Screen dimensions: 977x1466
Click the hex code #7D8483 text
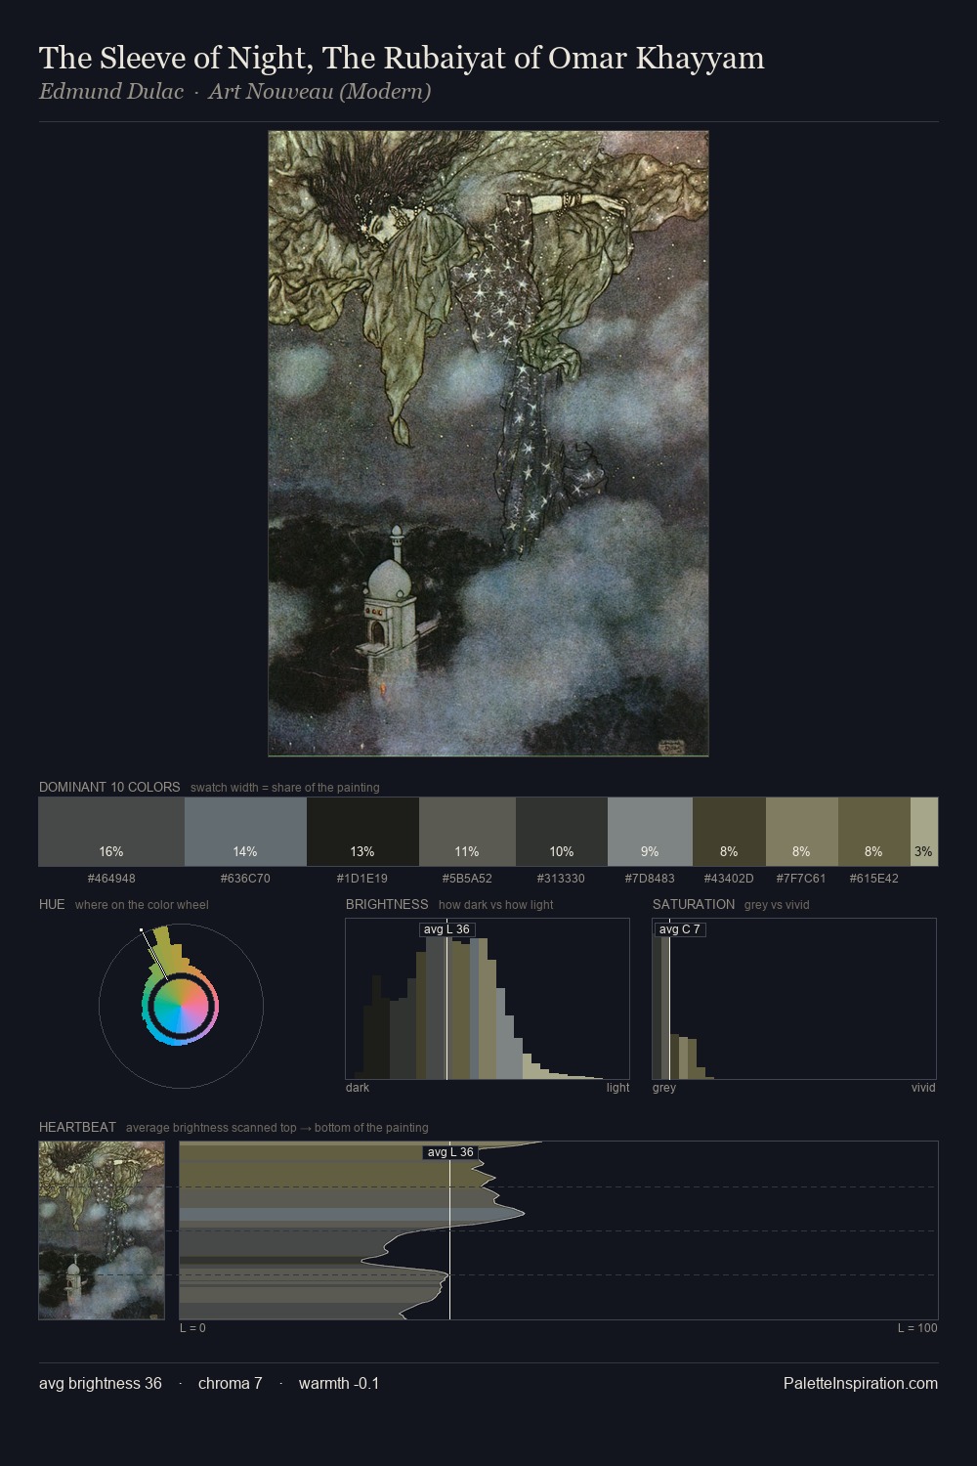tap(650, 879)
